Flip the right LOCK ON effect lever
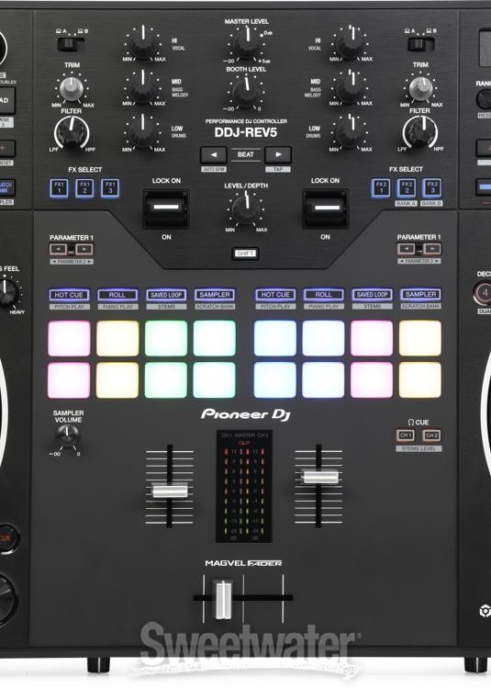Image resolution: width=491 pixels, height=689 pixels. click(325, 209)
